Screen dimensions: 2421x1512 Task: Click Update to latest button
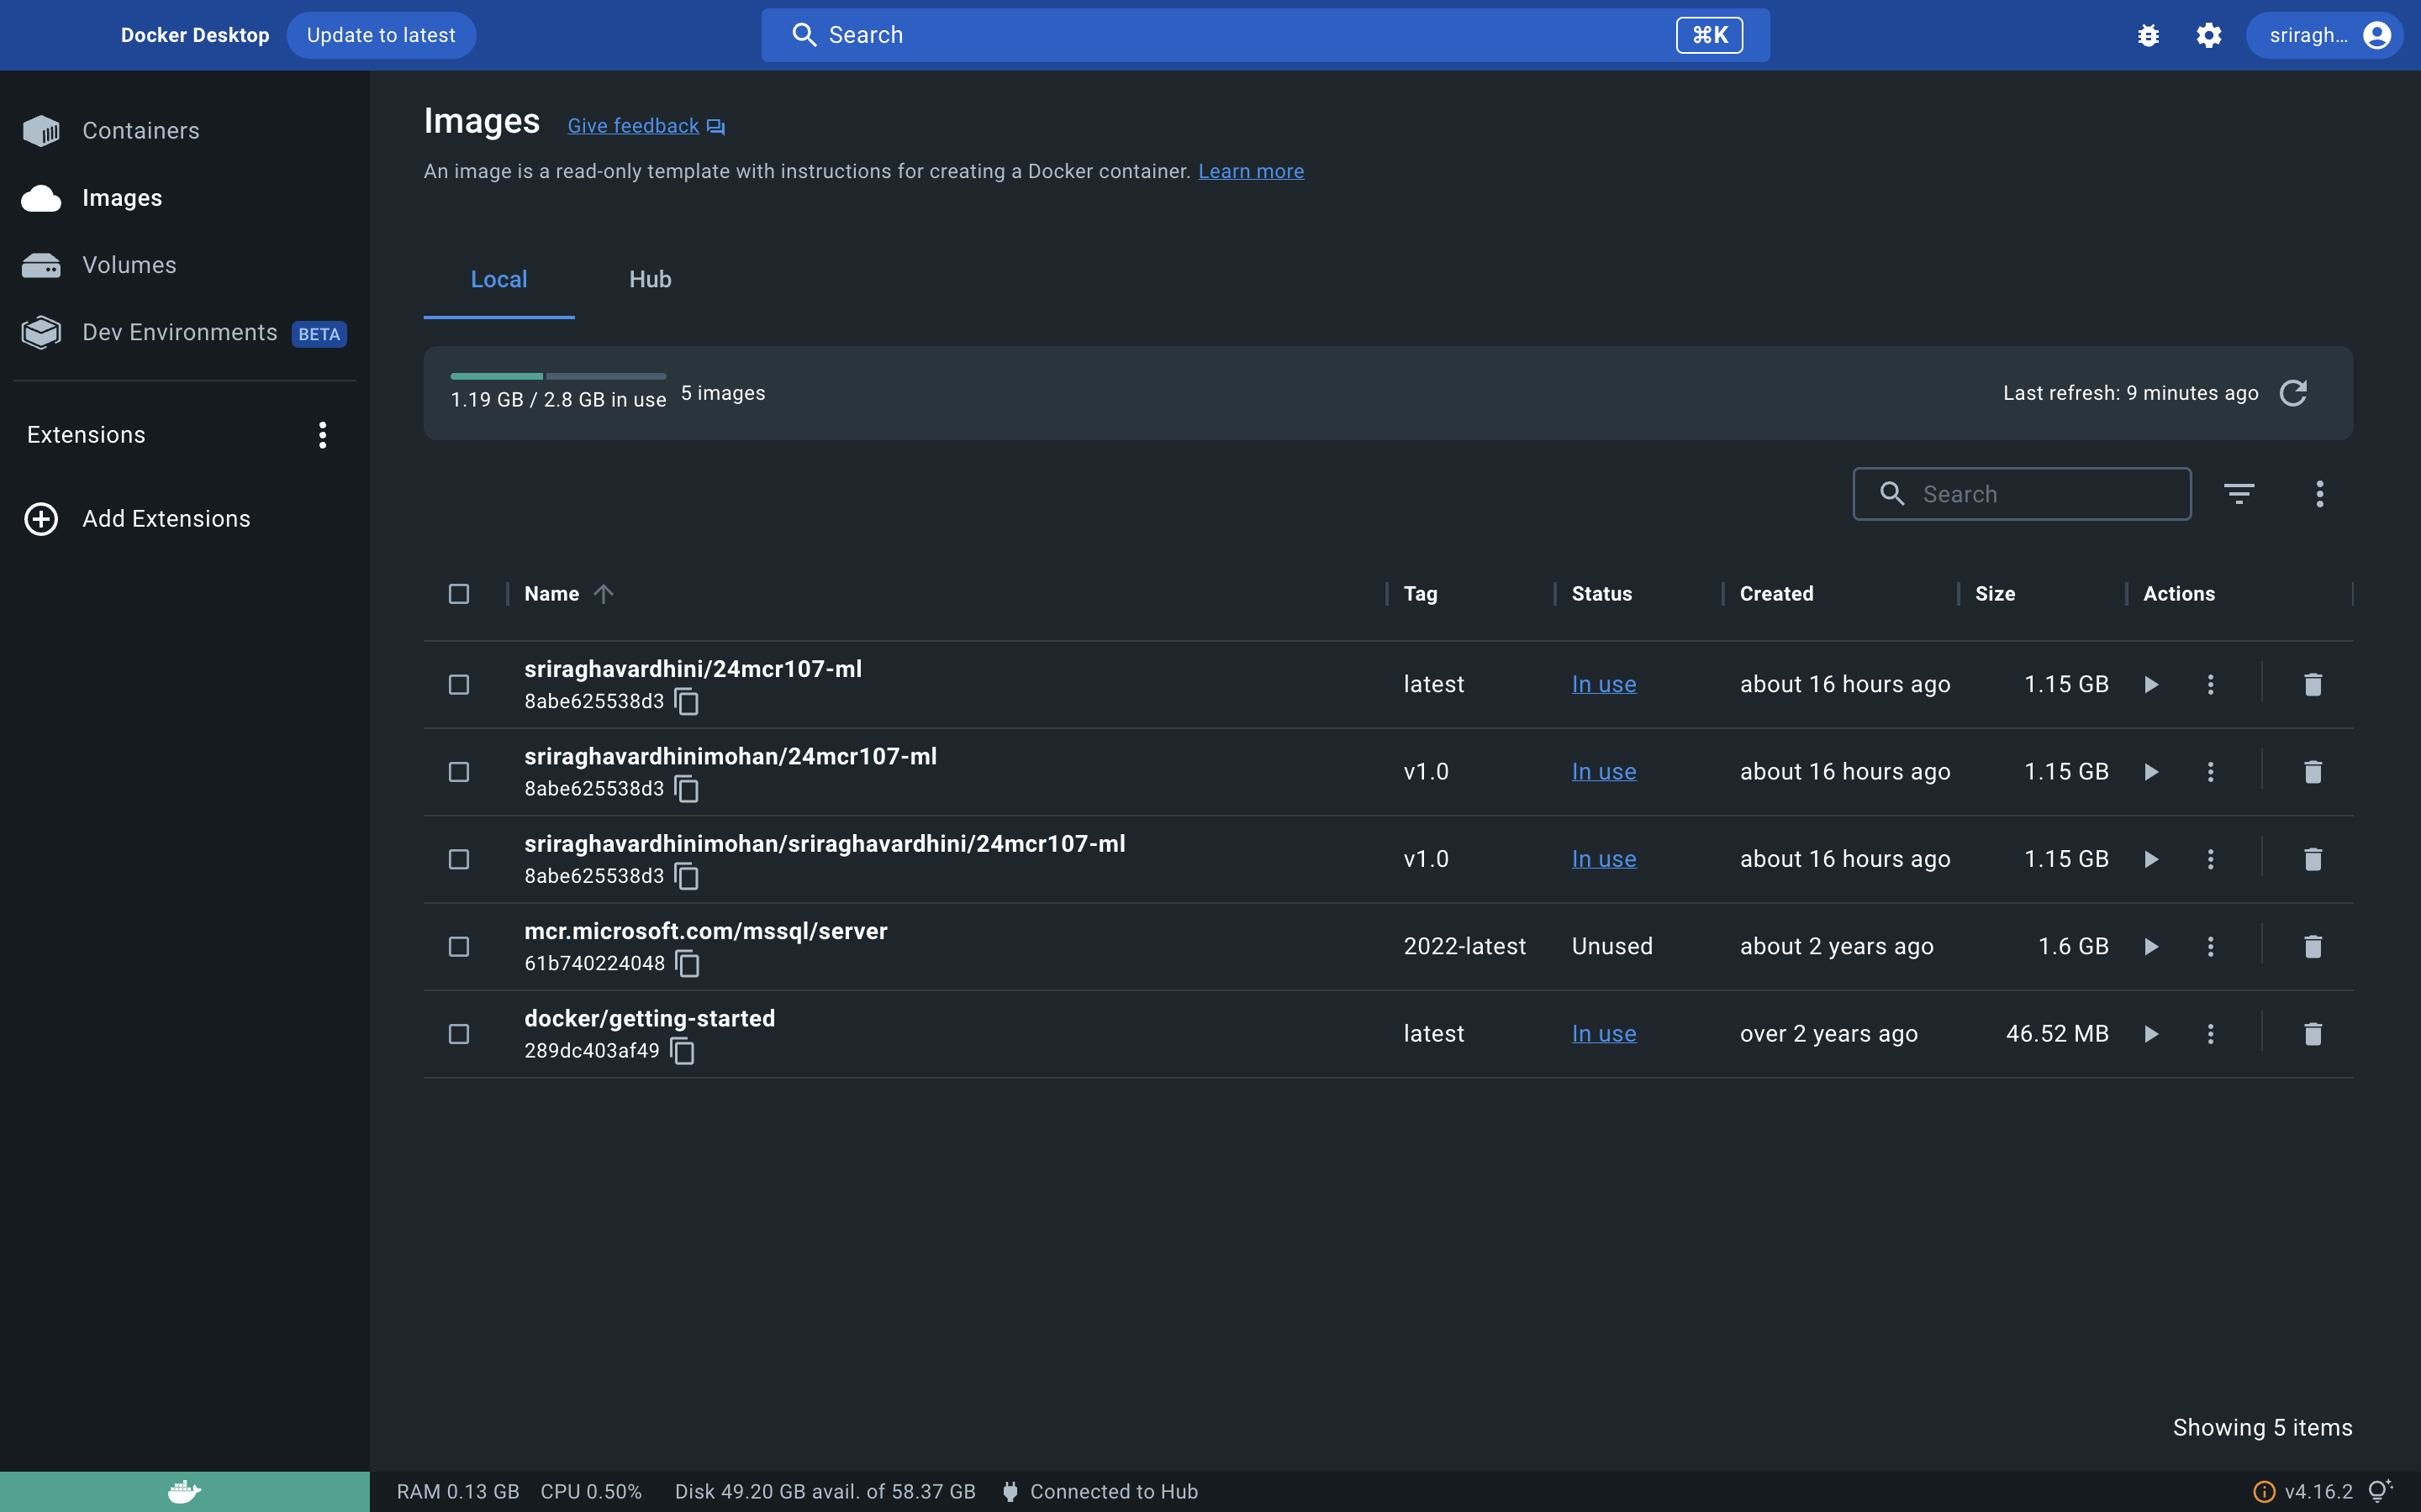381,35
